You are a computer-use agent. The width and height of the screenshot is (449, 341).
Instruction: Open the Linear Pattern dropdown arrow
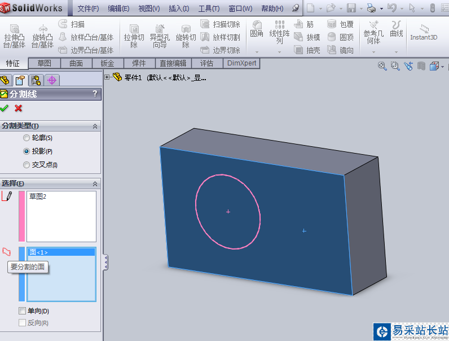tap(279, 52)
